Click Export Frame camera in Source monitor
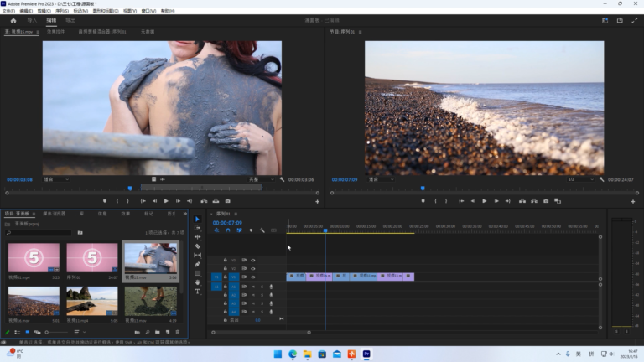The width and height of the screenshot is (644, 362). tap(227, 201)
